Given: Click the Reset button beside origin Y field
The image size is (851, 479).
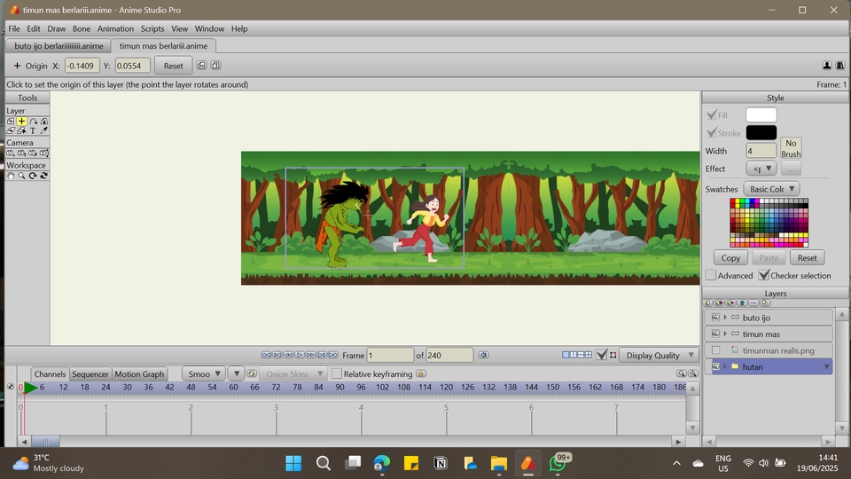Looking at the screenshot, I should pyautogui.click(x=173, y=66).
